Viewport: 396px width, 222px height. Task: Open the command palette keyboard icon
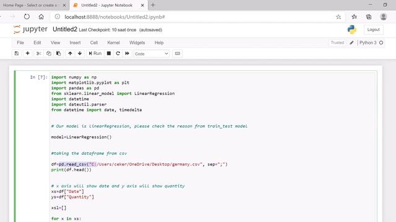pos(178,54)
